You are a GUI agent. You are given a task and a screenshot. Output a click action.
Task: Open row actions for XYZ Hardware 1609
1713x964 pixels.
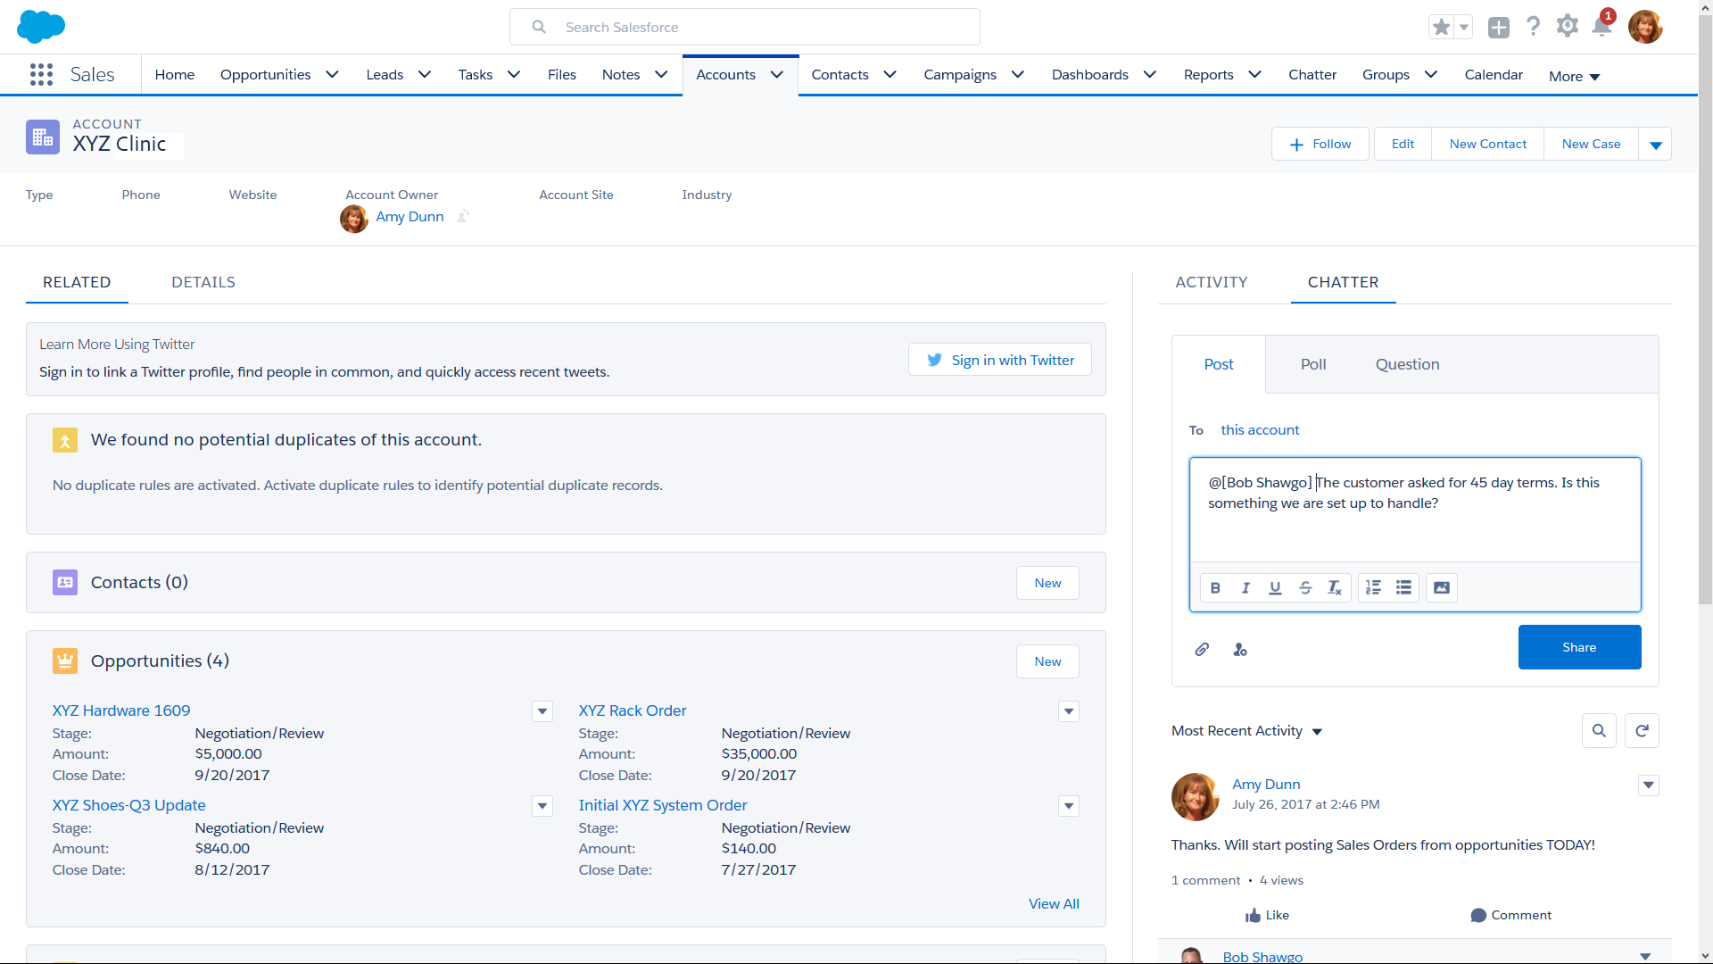(x=542, y=711)
